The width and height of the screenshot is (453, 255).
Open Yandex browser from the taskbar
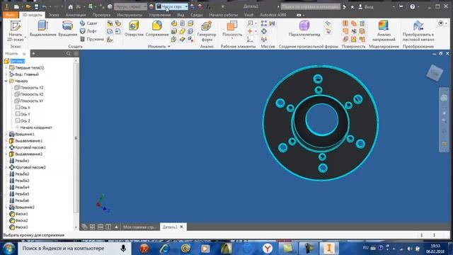click(x=268, y=249)
